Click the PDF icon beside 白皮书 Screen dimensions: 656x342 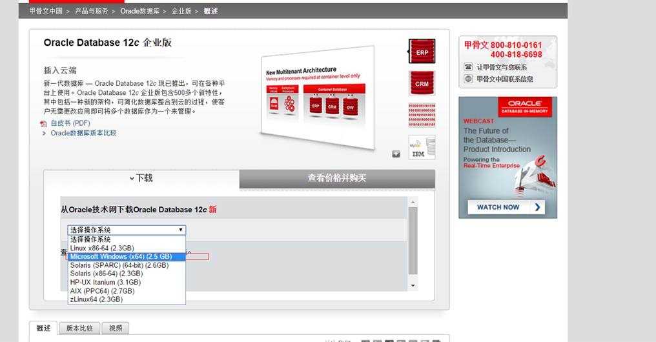[43, 124]
